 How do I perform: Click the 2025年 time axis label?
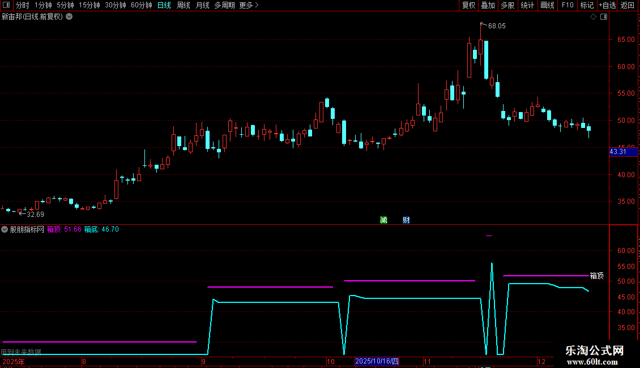click(14, 361)
